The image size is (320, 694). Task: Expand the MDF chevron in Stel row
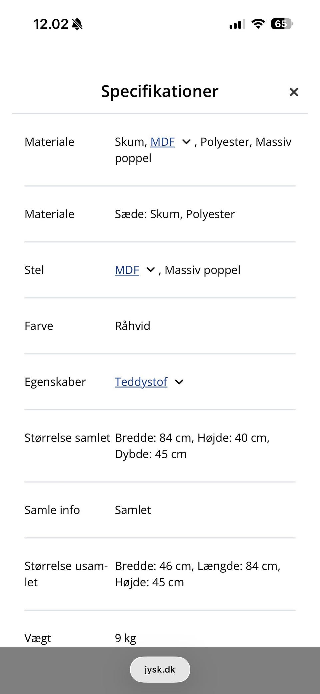[x=150, y=270]
